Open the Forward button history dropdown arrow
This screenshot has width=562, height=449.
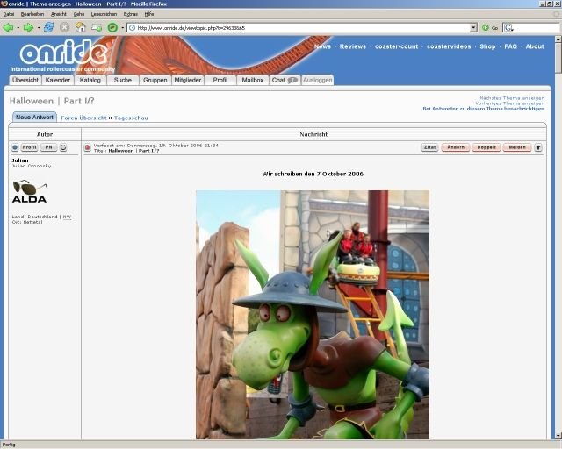tap(38, 28)
